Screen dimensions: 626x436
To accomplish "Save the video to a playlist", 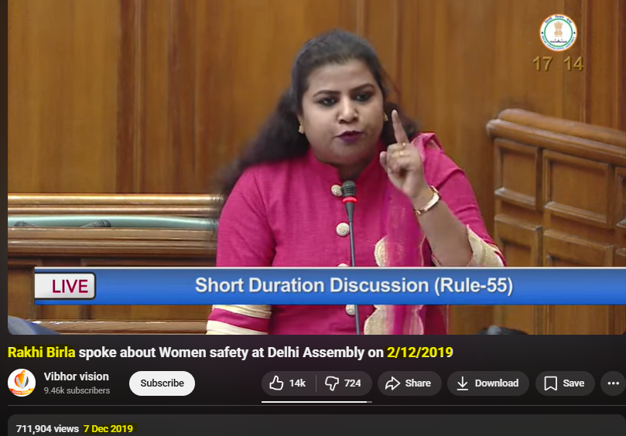I will click(x=564, y=383).
